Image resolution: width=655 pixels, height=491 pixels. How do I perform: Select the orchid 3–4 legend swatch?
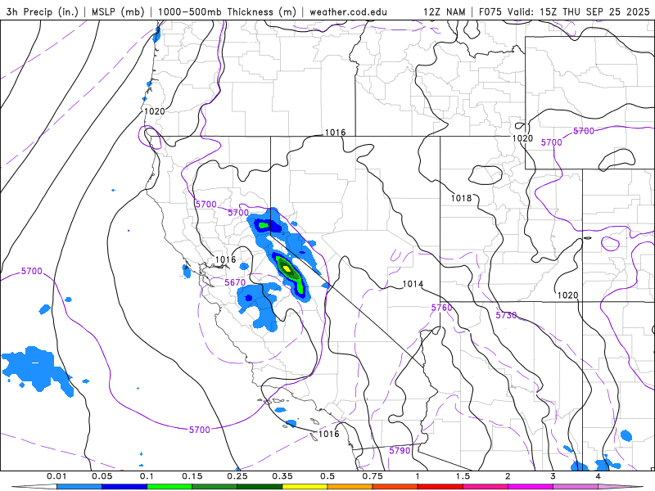point(576,487)
